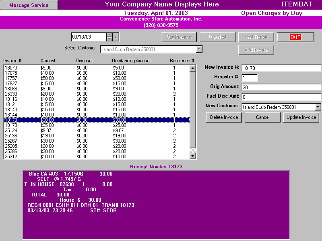Decrement the date using the down spinner arrow

(x=109, y=39)
